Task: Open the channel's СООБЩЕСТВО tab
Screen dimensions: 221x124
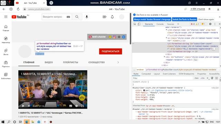Action: click(x=97, y=62)
